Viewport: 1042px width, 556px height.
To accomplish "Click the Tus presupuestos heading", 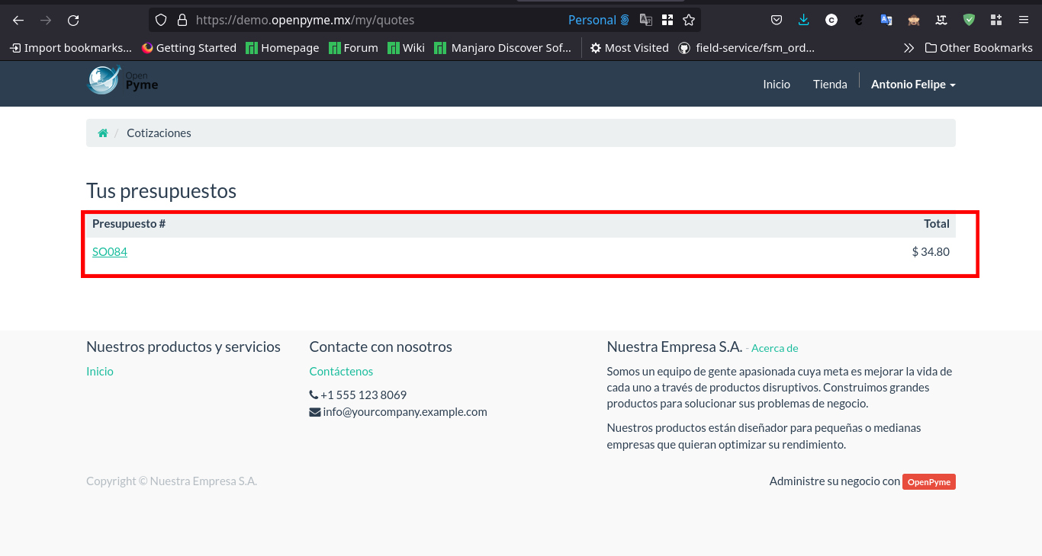I will point(162,190).
